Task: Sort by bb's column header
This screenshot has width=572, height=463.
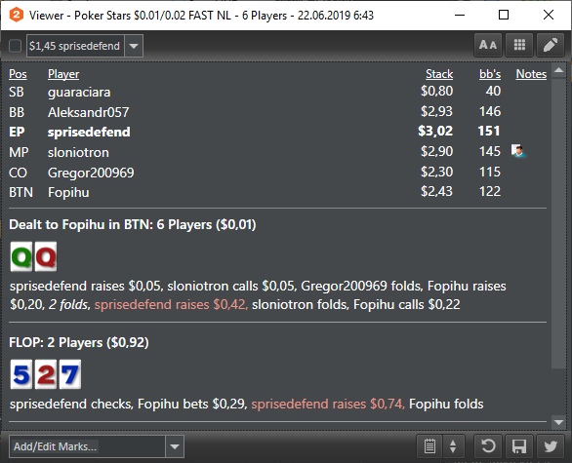Action: [x=490, y=74]
